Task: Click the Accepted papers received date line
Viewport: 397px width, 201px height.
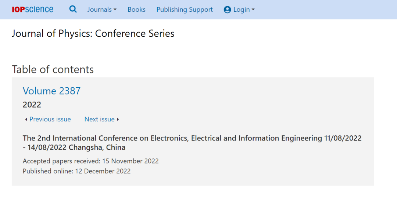Action: point(91,161)
